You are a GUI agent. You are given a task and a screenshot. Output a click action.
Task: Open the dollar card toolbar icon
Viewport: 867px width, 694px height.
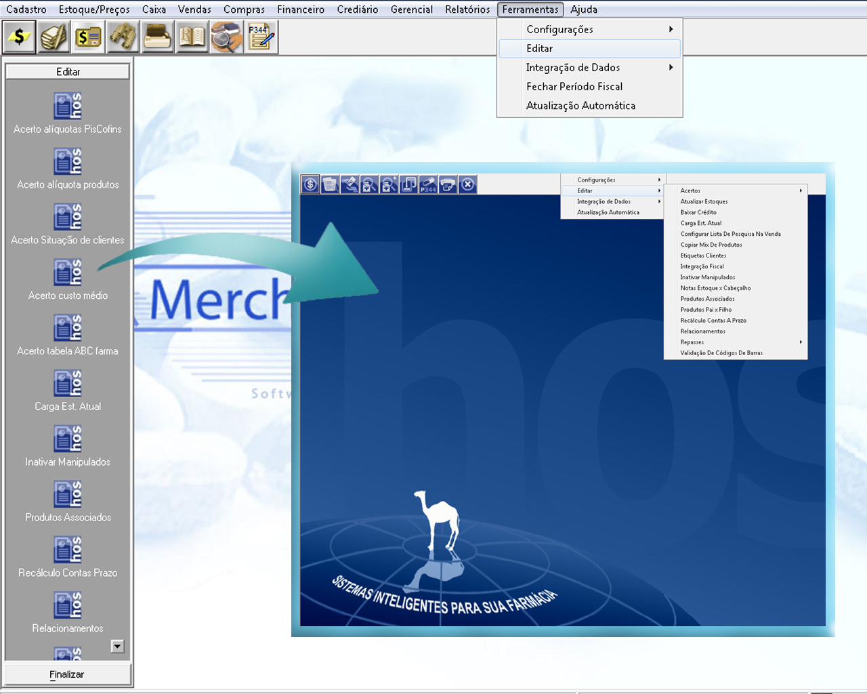88,37
